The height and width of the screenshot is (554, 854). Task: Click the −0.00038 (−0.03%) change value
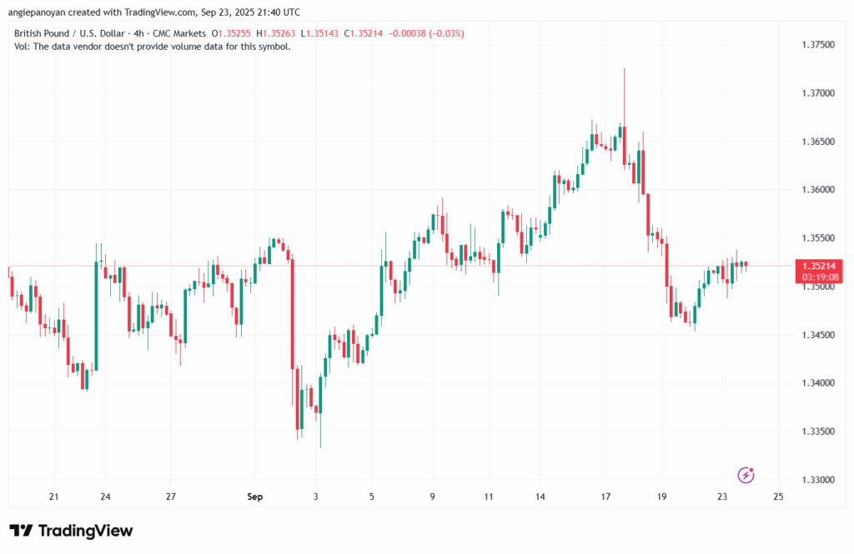[x=429, y=33]
